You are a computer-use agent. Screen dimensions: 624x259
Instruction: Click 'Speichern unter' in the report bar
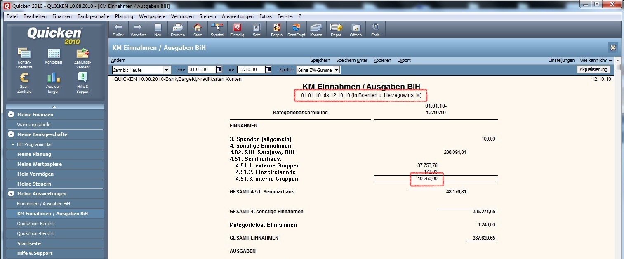coord(352,60)
